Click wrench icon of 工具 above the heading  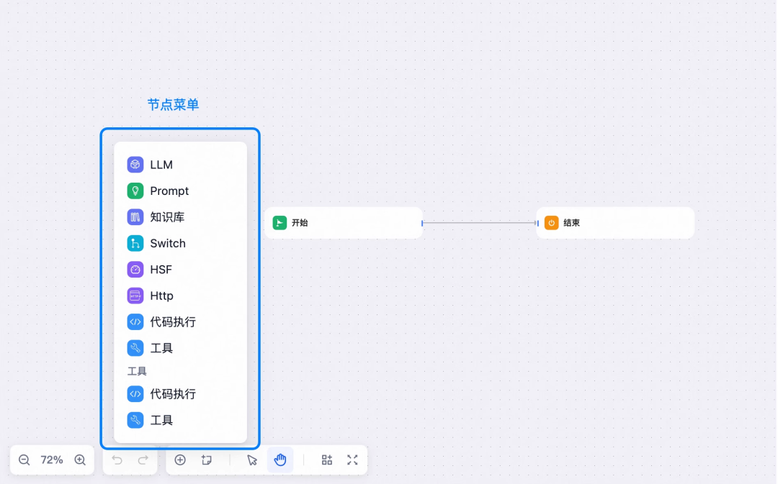click(x=135, y=348)
